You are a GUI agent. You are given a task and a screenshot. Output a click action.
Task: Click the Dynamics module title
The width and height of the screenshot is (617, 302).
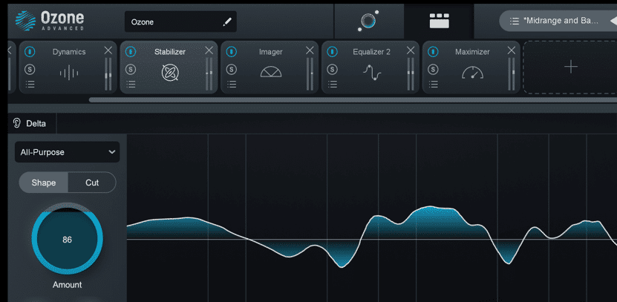click(69, 51)
